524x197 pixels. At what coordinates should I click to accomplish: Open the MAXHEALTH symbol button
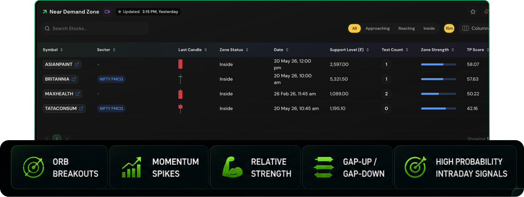(62, 94)
